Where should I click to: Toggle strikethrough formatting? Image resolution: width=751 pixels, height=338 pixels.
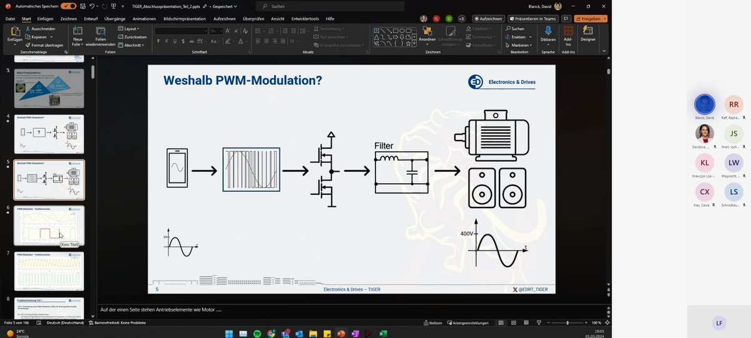point(191,41)
